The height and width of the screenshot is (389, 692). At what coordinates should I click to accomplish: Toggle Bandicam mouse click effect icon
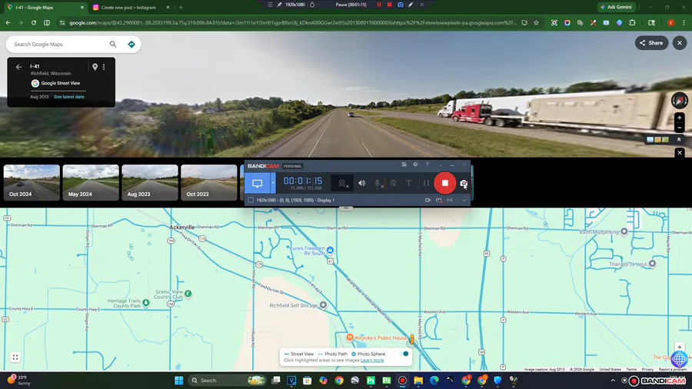(393, 183)
